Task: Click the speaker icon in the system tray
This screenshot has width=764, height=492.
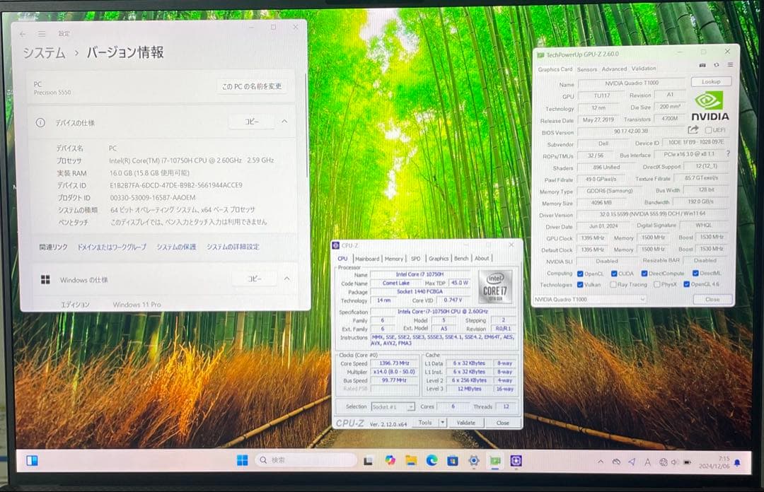Action: pos(673,462)
